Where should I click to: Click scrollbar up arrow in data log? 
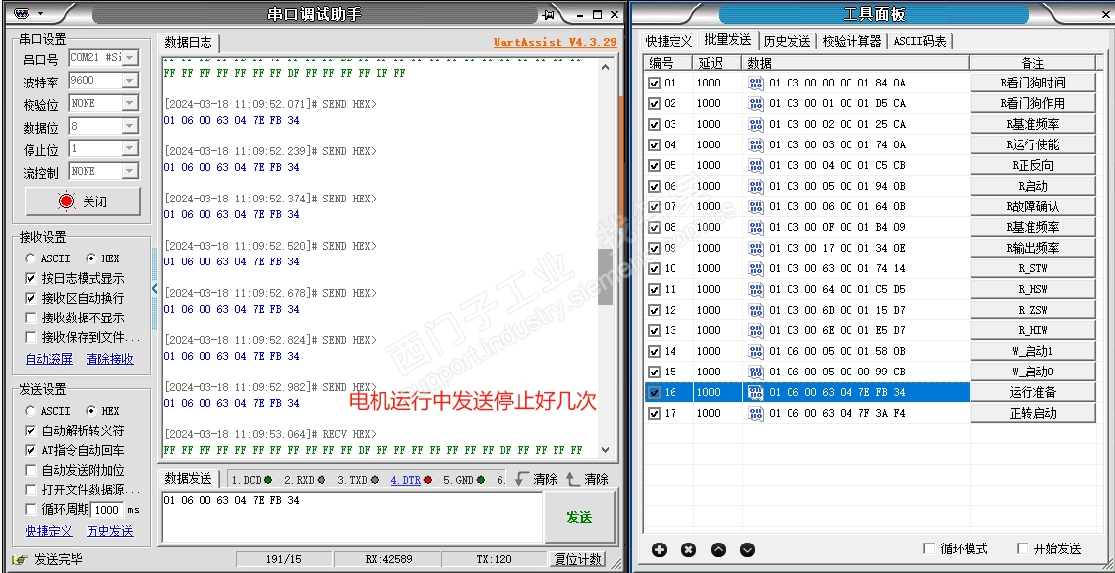click(605, 67)
